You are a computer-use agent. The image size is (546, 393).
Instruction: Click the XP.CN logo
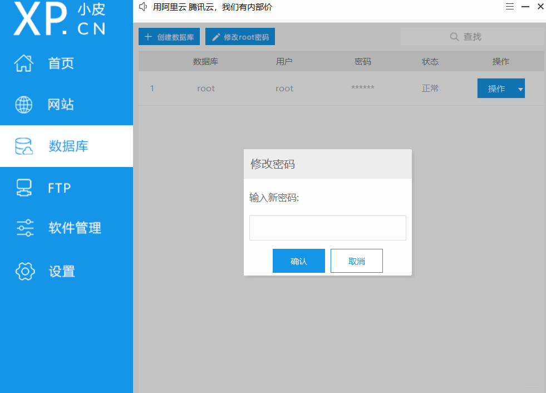59,18
